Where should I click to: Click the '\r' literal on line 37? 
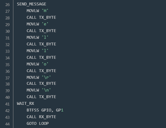click(x=46, y=77)
